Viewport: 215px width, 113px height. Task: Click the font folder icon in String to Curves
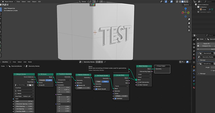click(30, 85)
